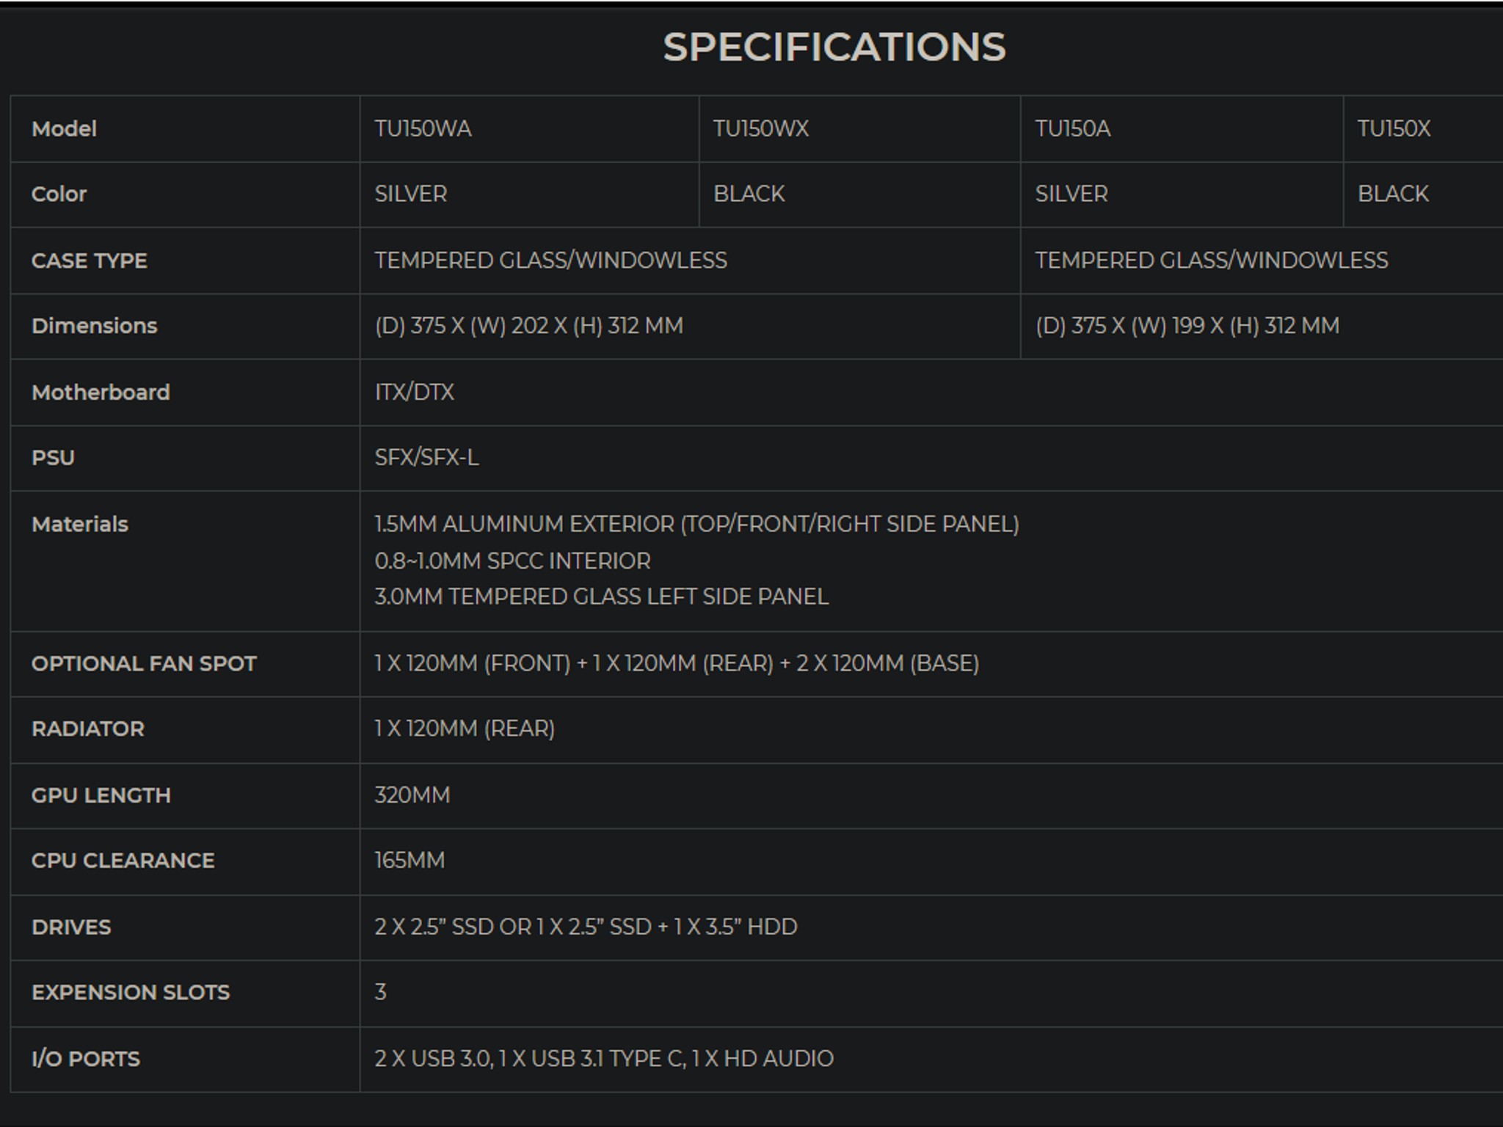The width and height of the screenshot is (1503, 1127).
Task: Click the optional fan spot value
Action: coord(677,663)
